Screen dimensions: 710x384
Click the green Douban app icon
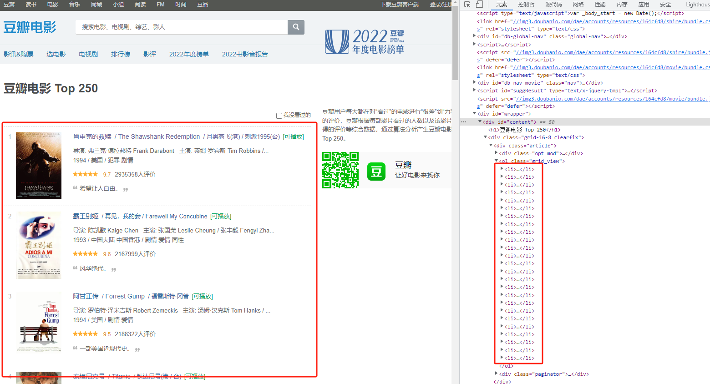(x=376, y=172)
